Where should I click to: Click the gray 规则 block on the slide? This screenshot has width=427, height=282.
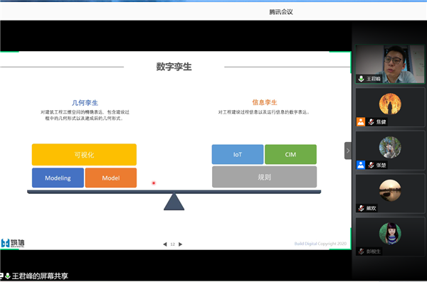pos(265,177)
